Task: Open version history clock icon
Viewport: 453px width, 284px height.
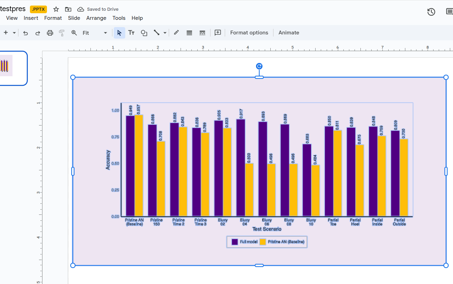Action: [431, 12]
